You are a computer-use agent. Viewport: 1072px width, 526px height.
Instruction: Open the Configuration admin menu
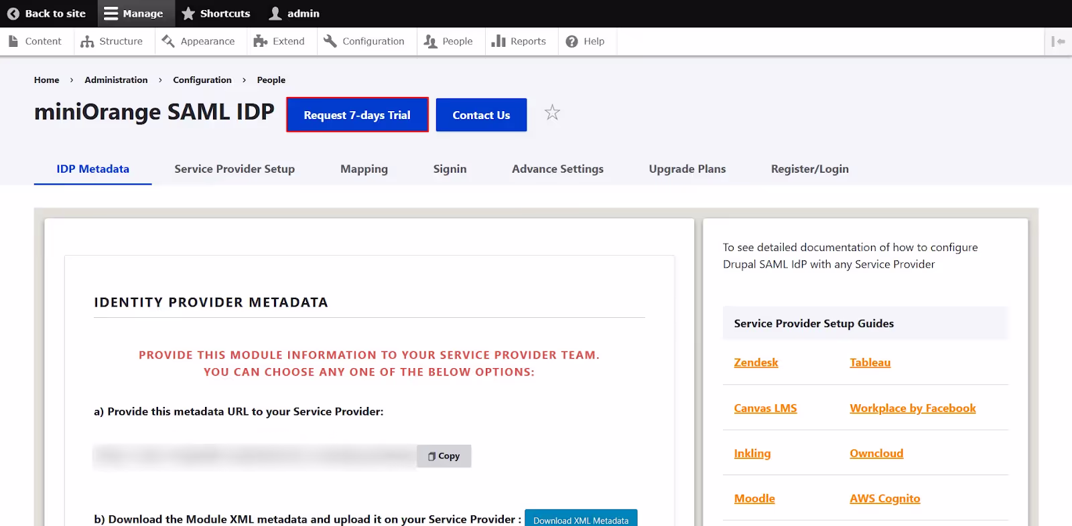(364, 41)
